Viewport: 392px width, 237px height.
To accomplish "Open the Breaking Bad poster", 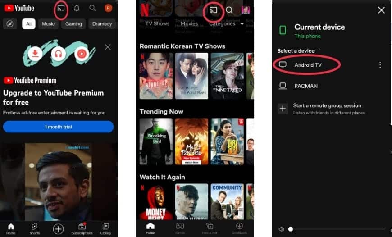I will 156,141.
